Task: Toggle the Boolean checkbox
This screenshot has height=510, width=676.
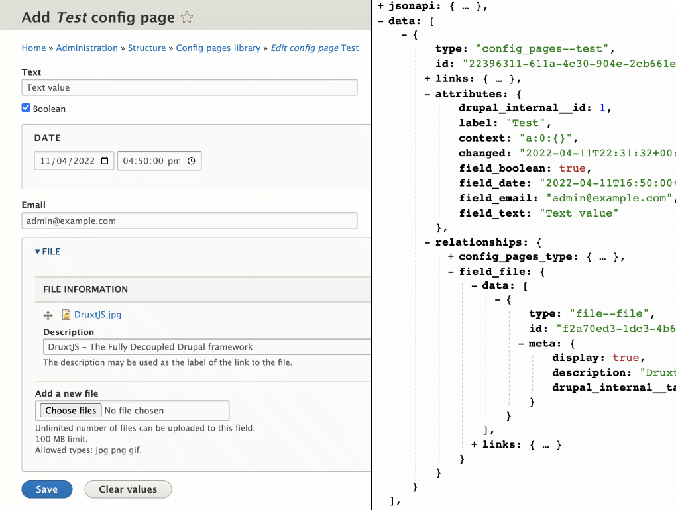Action: (26, 108)
